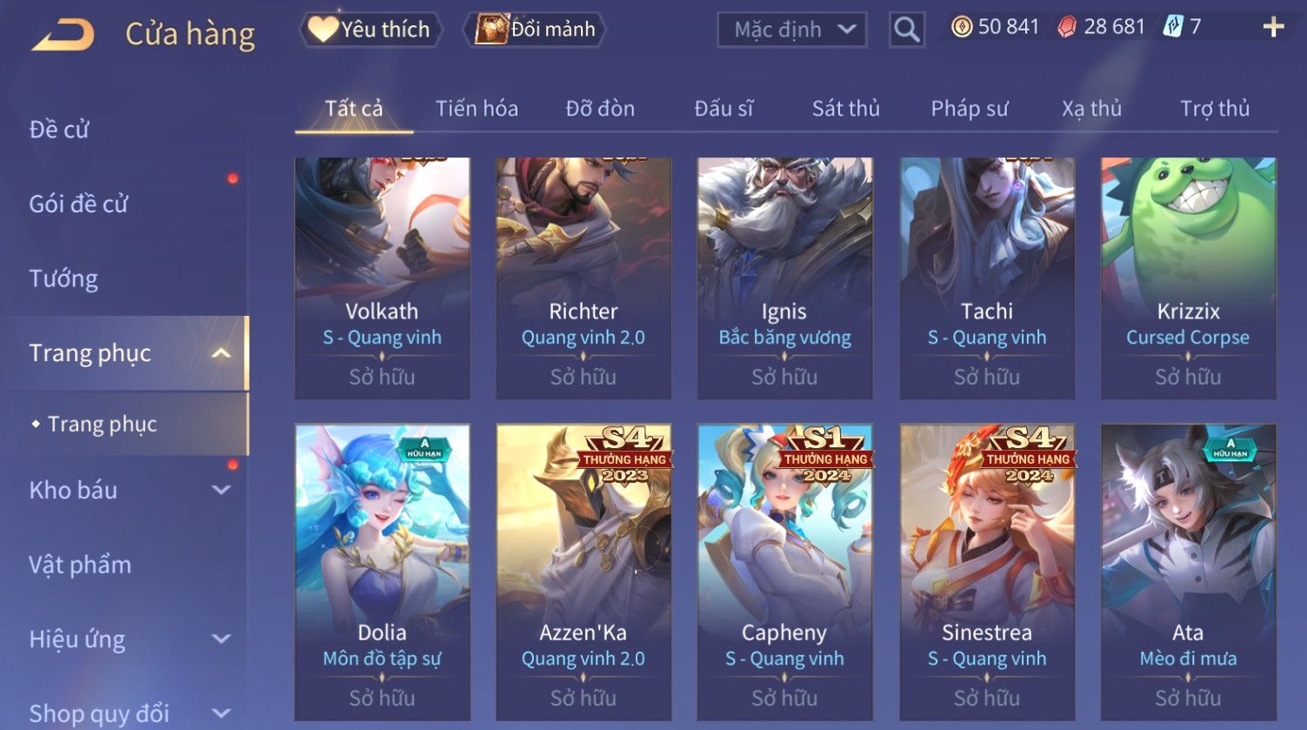Open the search magnifier icon
The height and width of the screenshot is (730, 1307).
[906, 30]
